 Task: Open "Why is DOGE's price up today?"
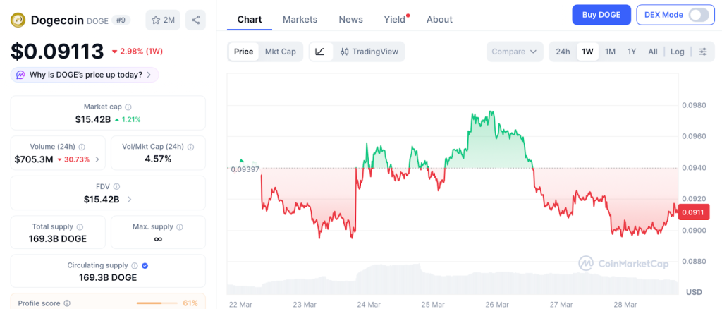pos(85,75)
